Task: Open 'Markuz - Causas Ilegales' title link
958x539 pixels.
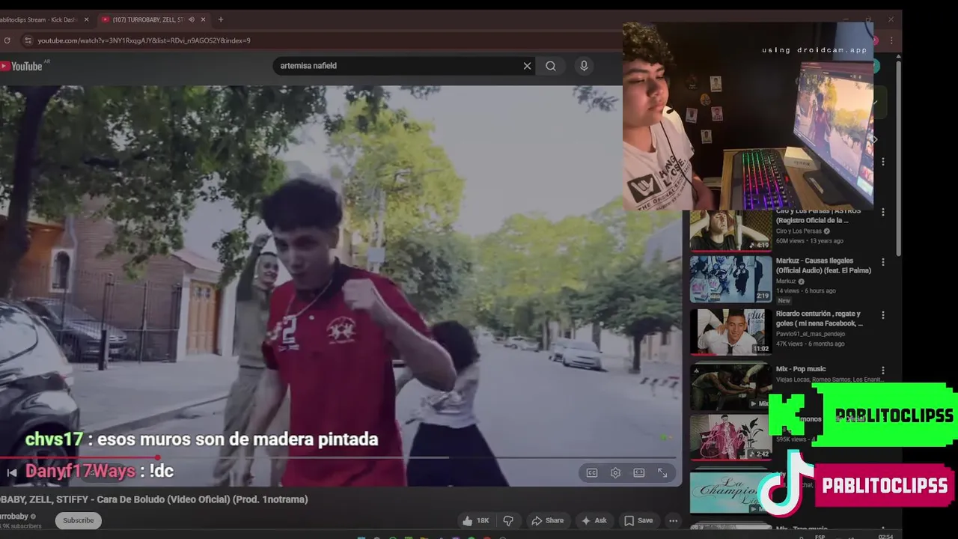Action: (x=823, y=266)
